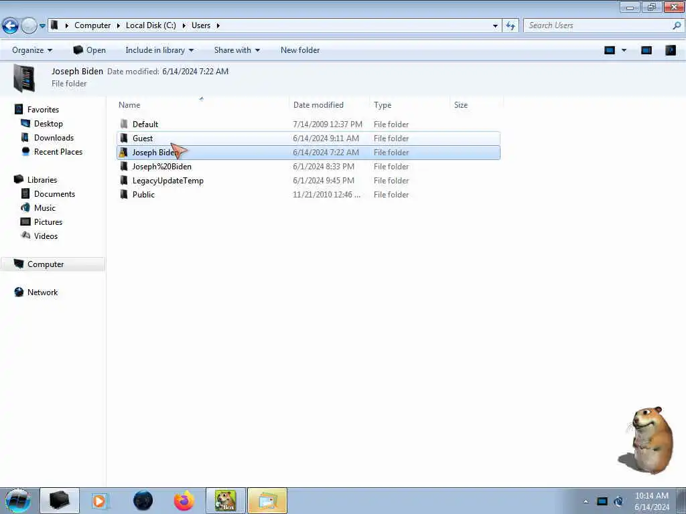Open the Documents library

coord(54,193)
